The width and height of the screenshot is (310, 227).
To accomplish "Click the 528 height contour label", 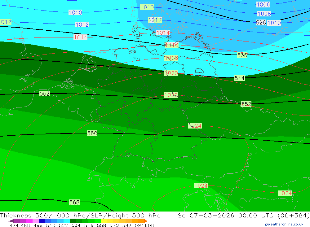I will click(261, 23).
